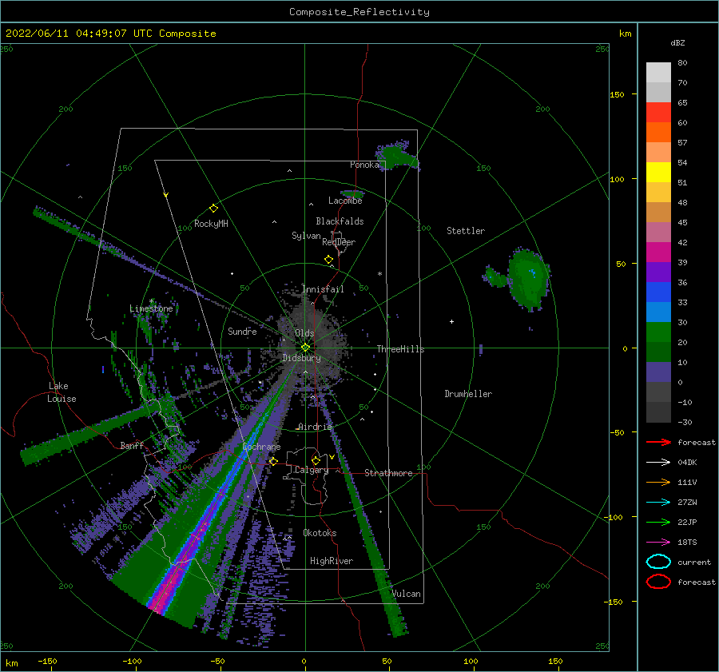
Task: Click the white 04DK arrow icon
Action: (x=658, y=463)
